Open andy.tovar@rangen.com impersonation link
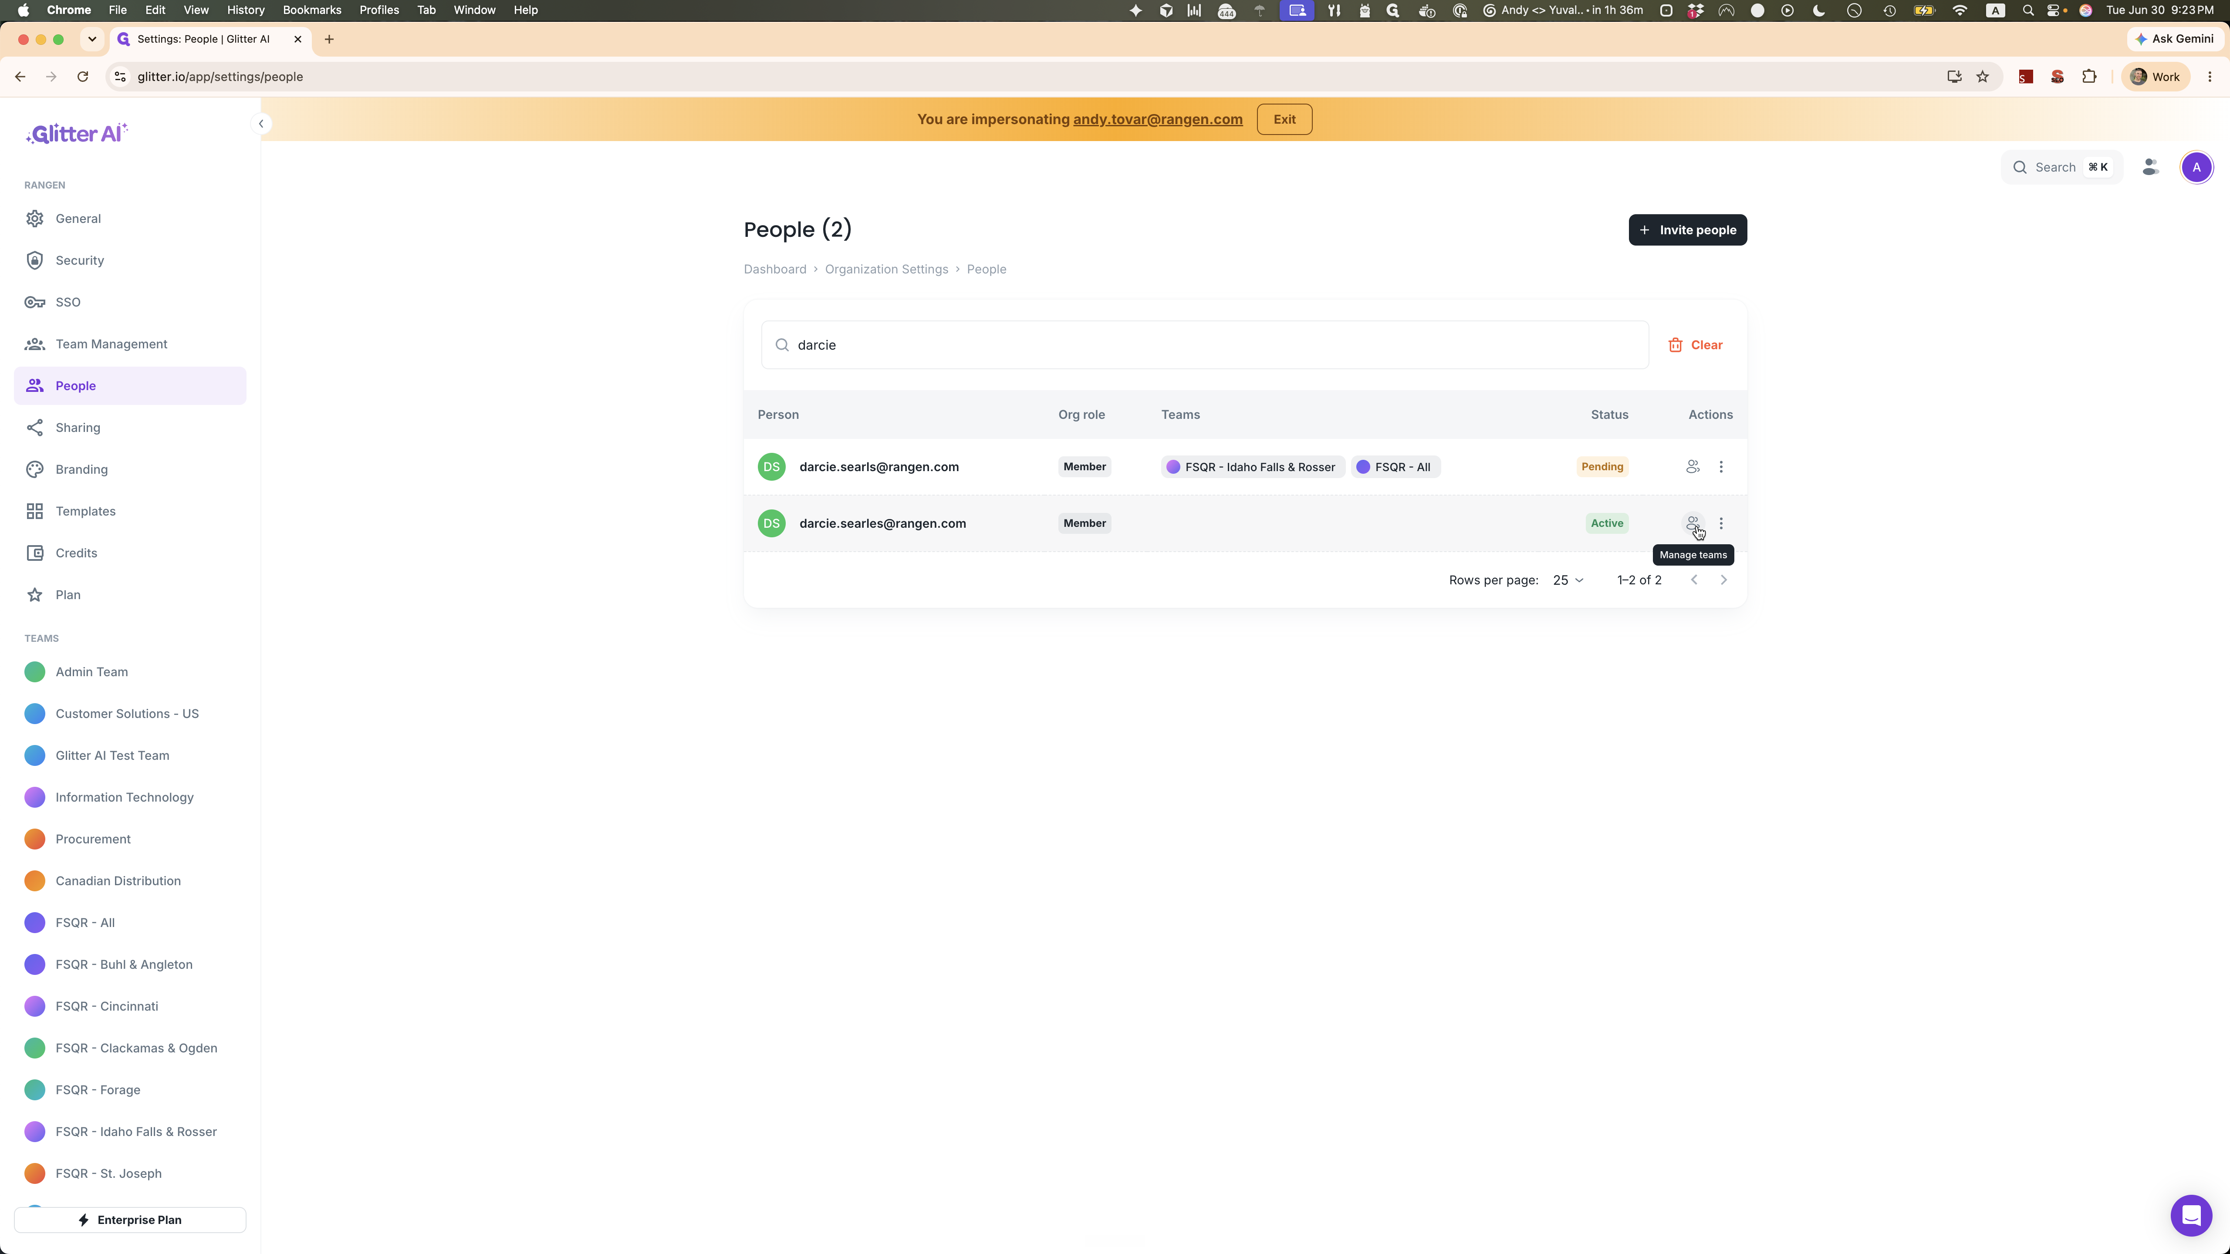This screenshot has height=1254, width=2230. click(1157, 119)
